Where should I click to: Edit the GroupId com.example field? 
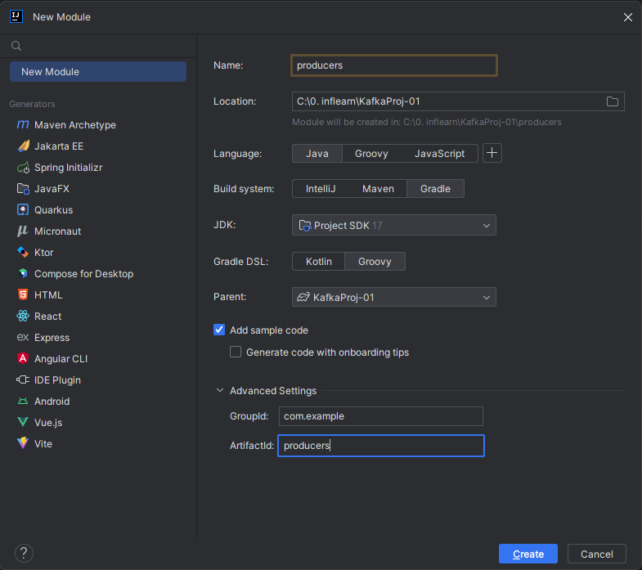click(x=381, y=416)
